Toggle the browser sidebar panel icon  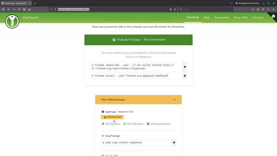click(x=3, y=9)
